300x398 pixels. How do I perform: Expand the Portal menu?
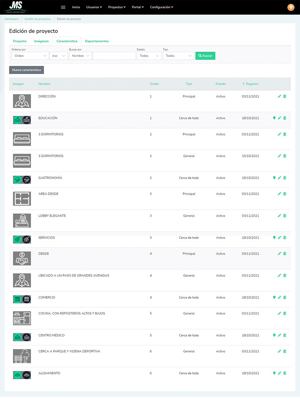point(138,7)
